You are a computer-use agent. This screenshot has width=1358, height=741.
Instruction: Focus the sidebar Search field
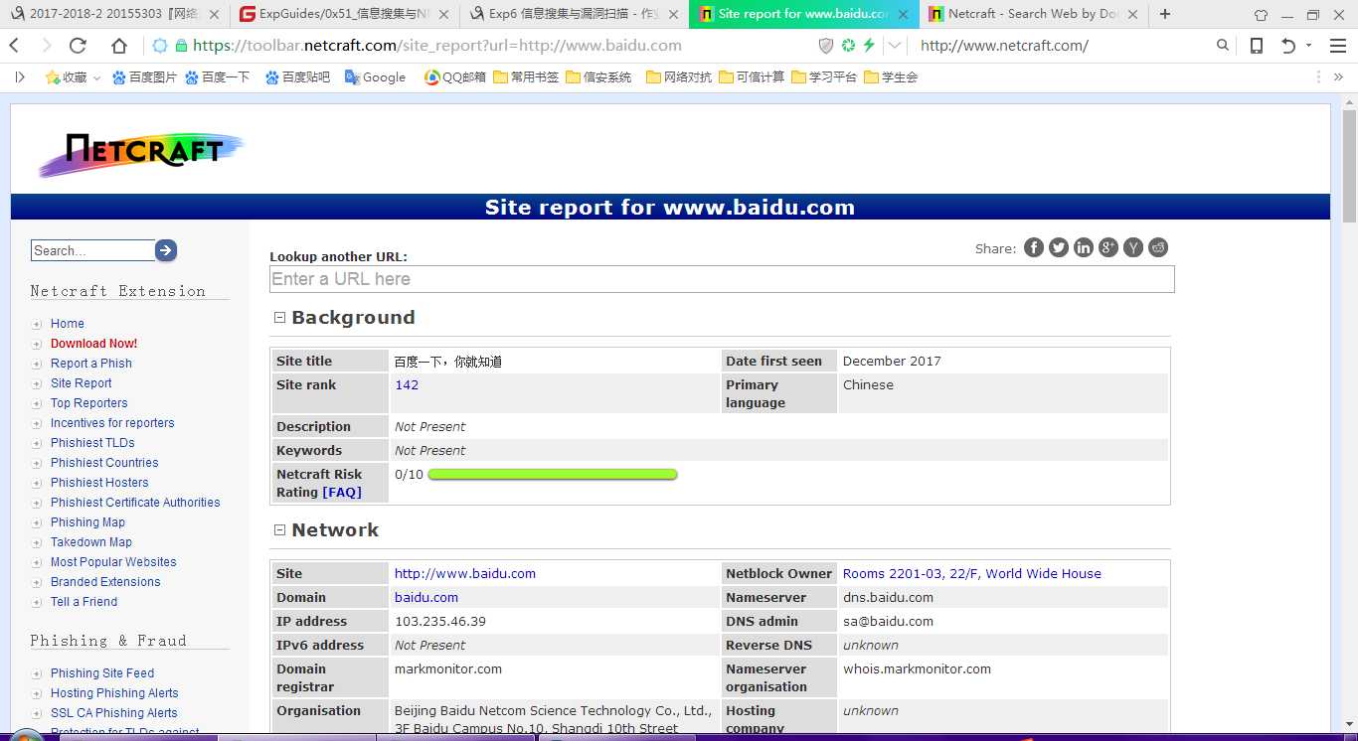pos(92,250)
